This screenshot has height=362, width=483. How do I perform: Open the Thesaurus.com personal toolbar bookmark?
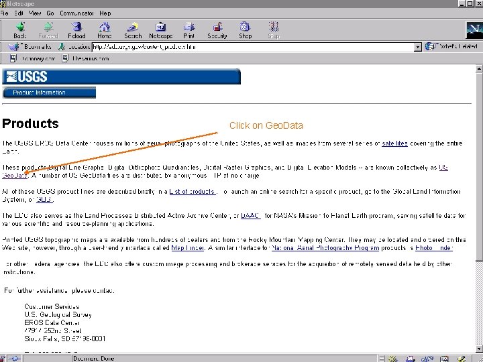point(85,58)
